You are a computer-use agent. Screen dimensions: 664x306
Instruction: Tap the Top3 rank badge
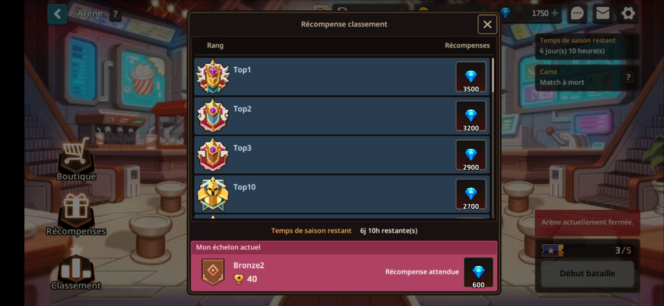213,154
